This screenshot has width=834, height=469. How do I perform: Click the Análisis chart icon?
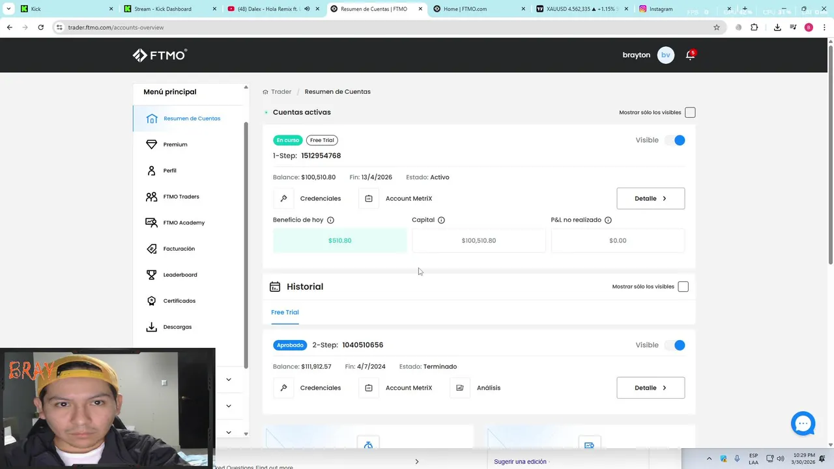pos(460,388)
